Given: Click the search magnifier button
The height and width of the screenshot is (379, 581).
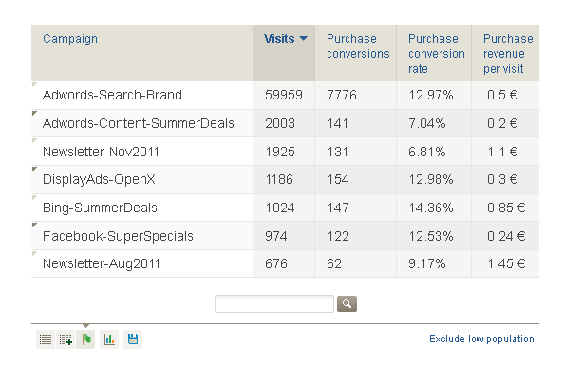Looking at the screenshot, I should (347, 303).
